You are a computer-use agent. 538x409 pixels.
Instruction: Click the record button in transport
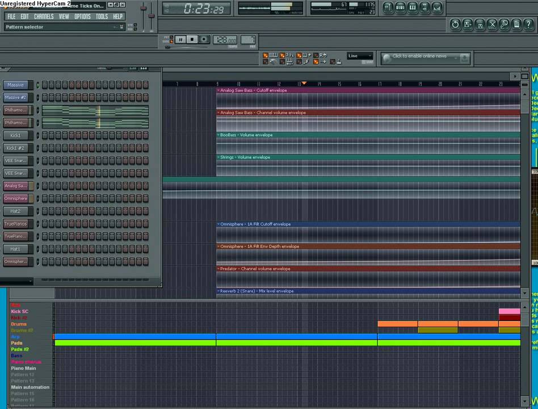(204, 40)
